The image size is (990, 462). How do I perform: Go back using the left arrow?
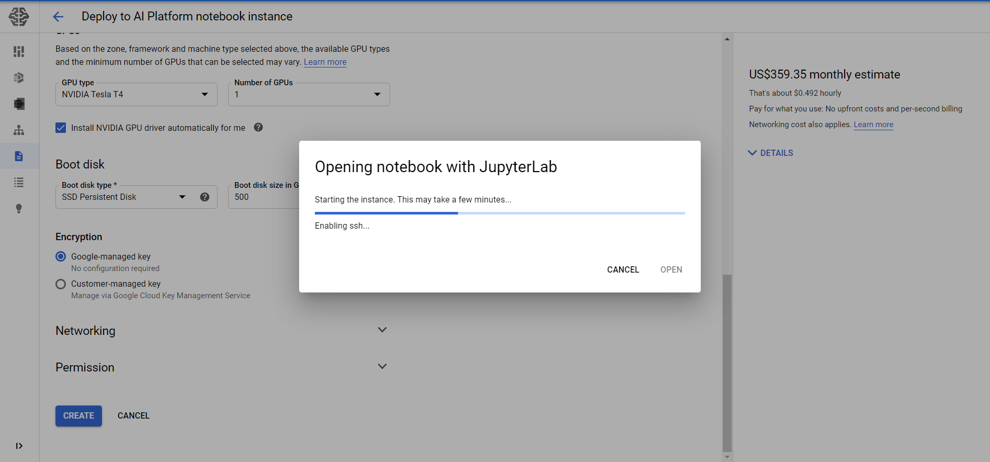click(58, 17)
